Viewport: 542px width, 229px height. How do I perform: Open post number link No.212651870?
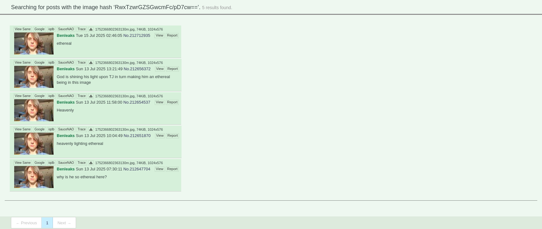click(x=137, y=136)
